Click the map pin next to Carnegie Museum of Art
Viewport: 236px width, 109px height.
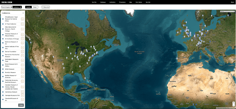pos(3,95)
